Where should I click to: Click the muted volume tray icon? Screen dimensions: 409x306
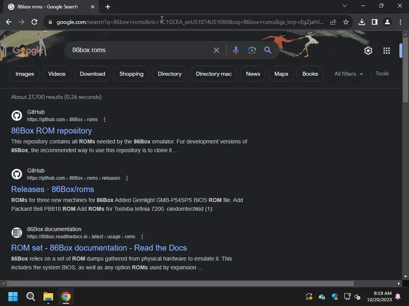tap(357, 296)
